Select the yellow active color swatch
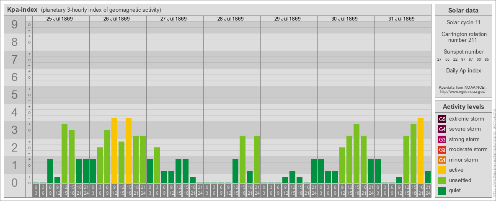This screenshot has width=496, height=201. pyautogui.click(x=442, y=170)
